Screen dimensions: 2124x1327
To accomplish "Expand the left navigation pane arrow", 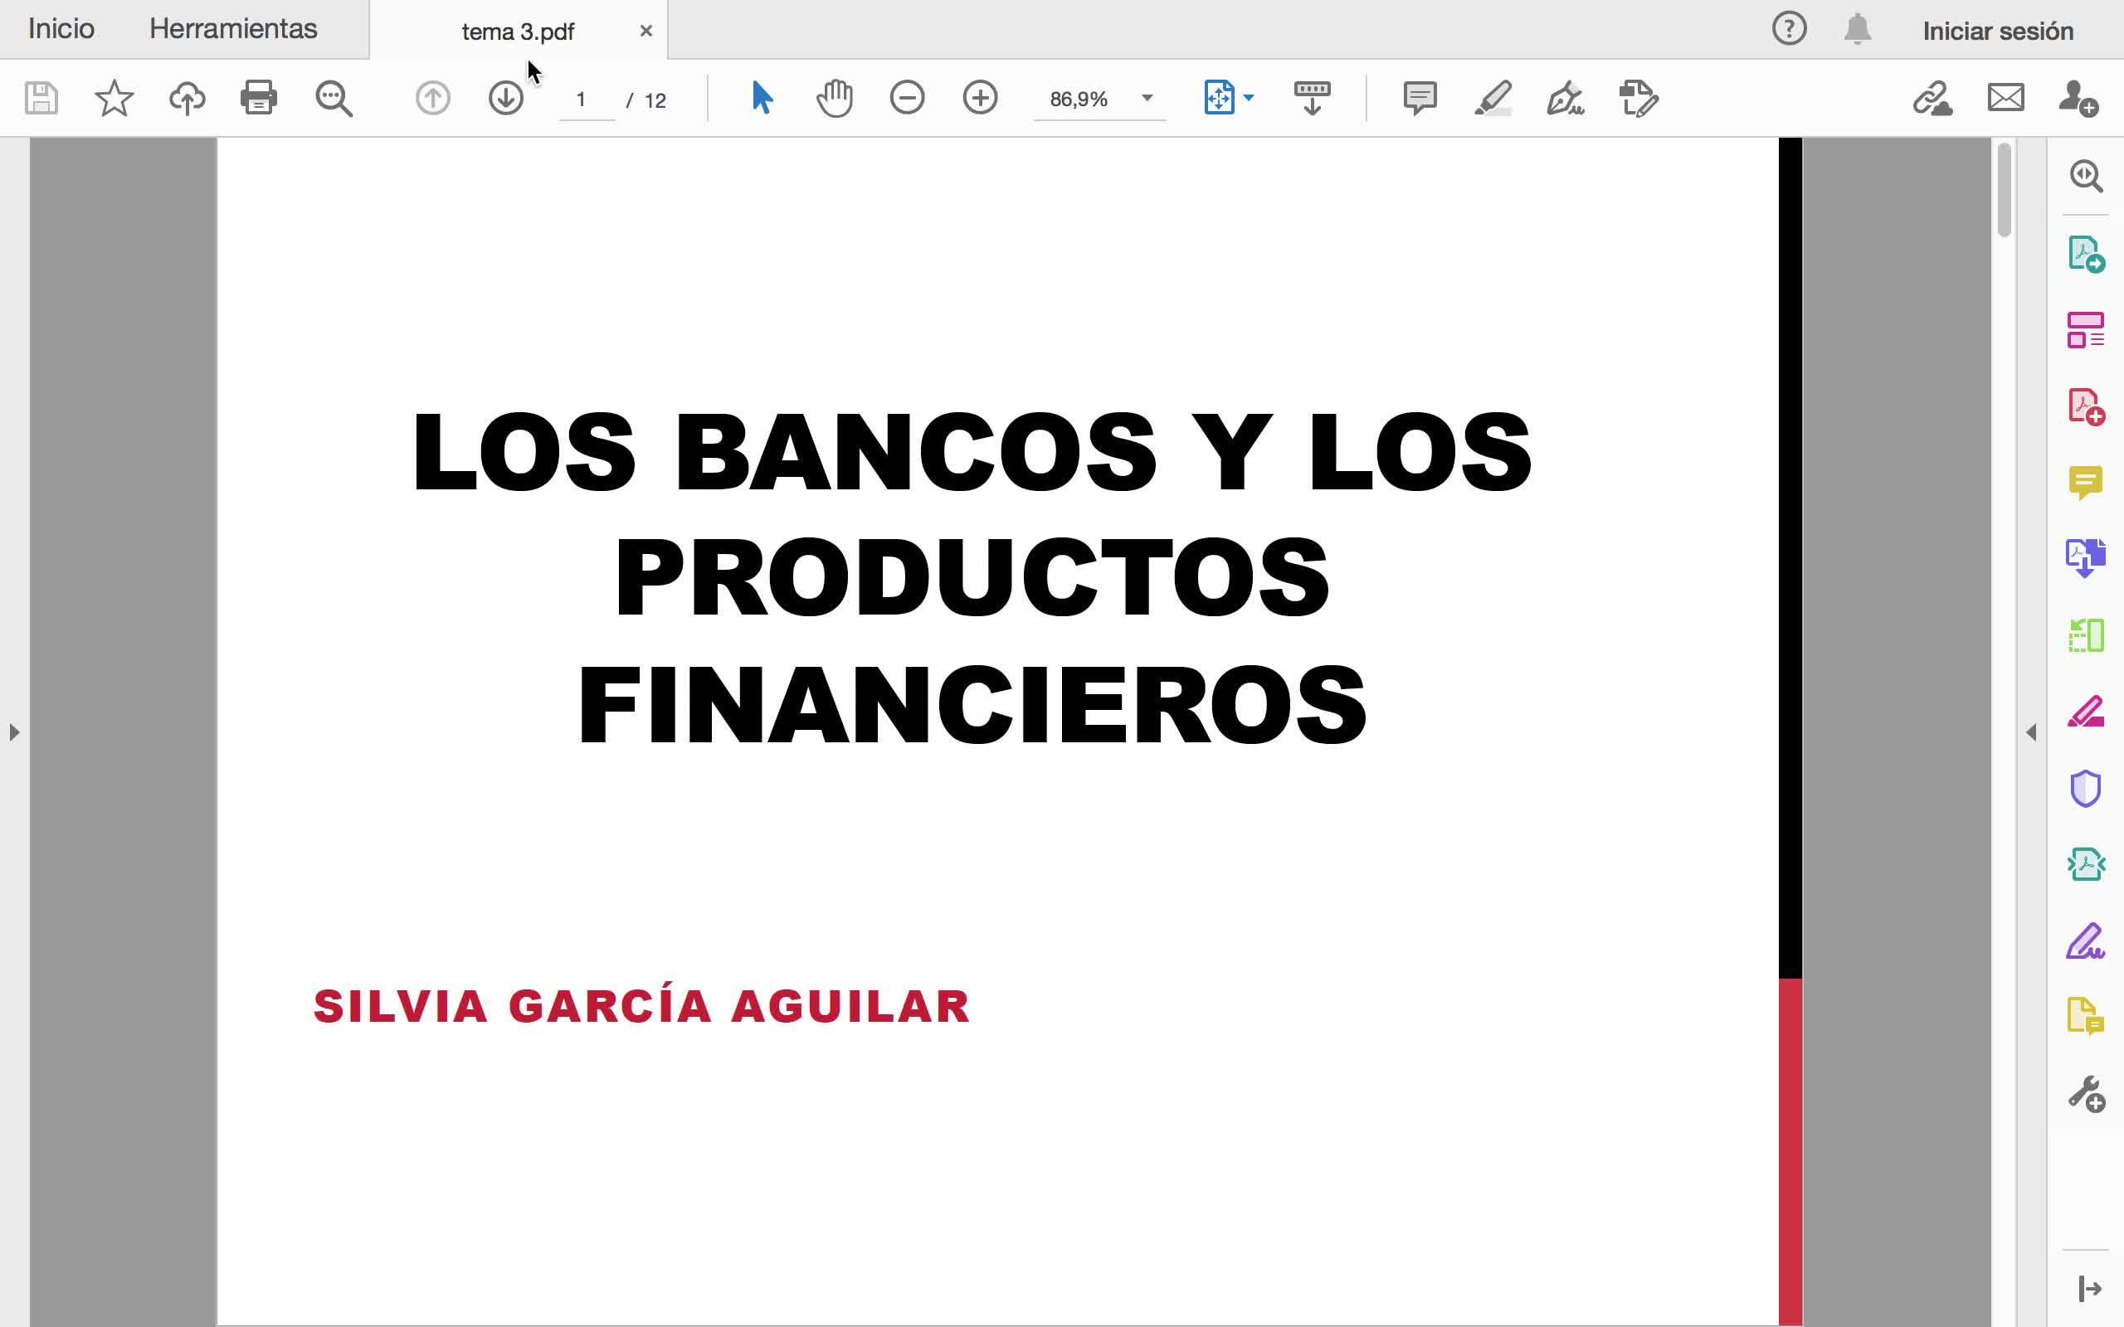I will pyautogui.click(x=14, y=732).
